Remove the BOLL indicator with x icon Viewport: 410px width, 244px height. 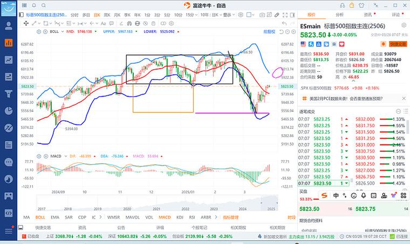[45, 32]
